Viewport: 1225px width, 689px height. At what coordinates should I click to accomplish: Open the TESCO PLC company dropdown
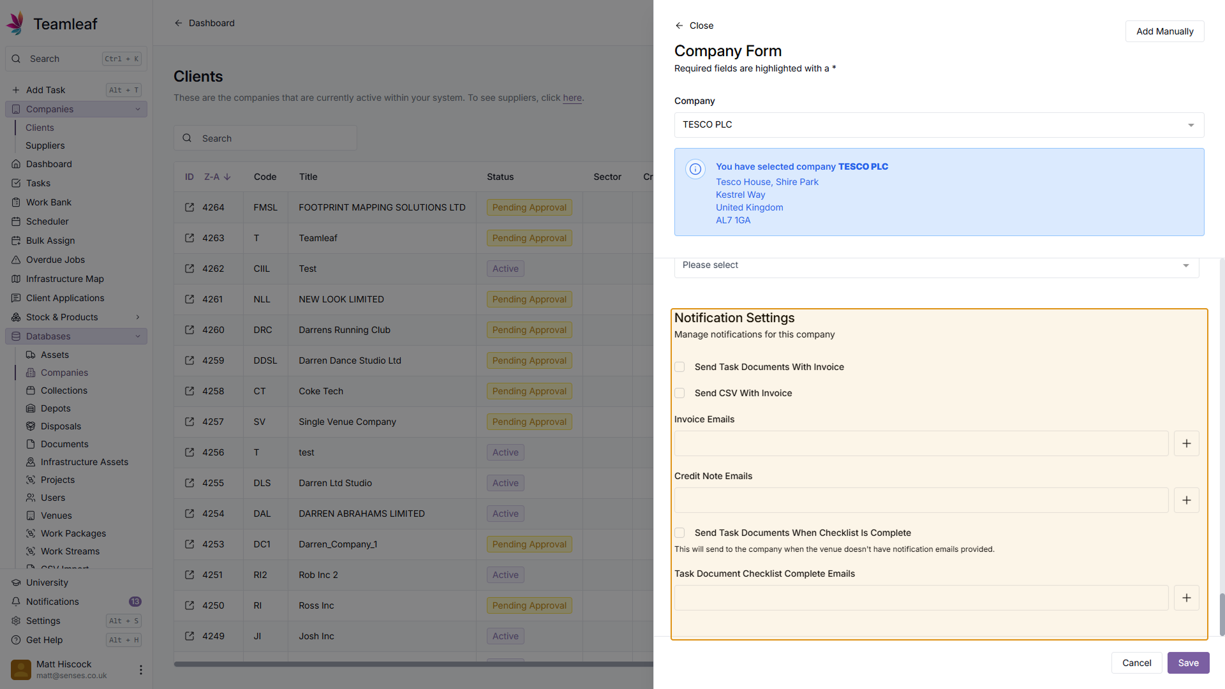click(939, 125)
